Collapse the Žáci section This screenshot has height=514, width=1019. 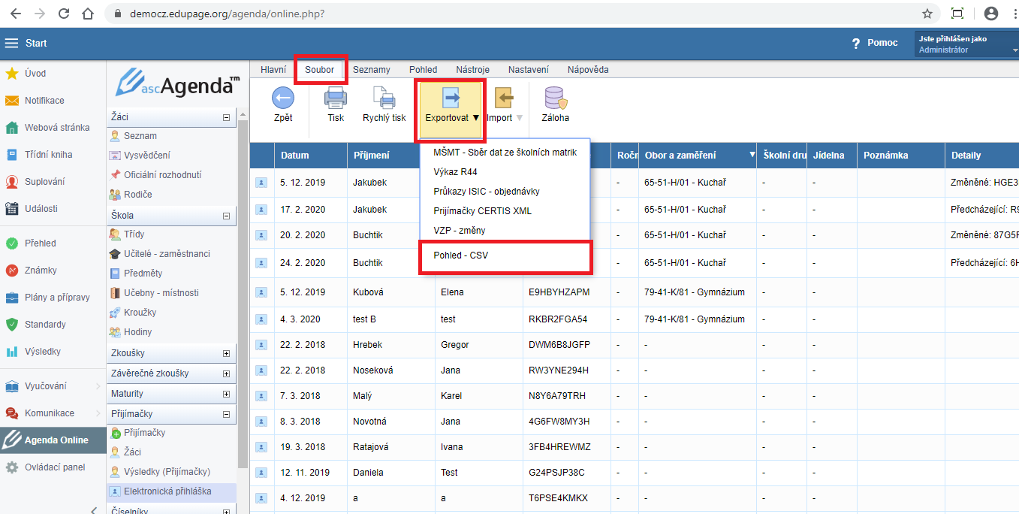[226, 118]
